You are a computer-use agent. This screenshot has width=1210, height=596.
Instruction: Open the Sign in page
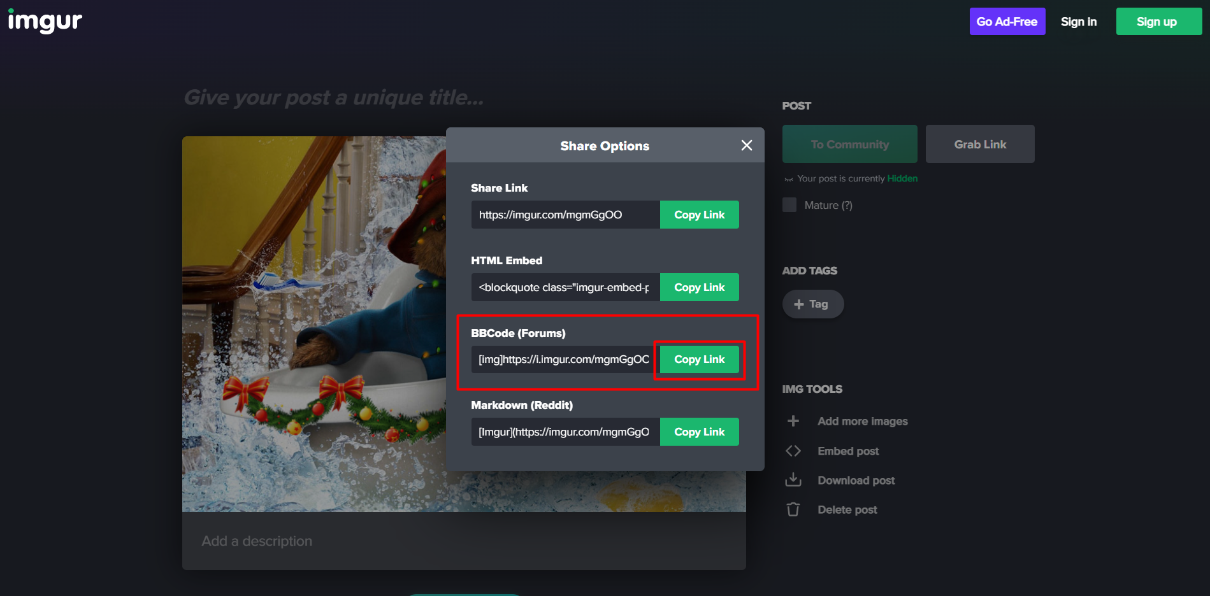pos(1078,22)
